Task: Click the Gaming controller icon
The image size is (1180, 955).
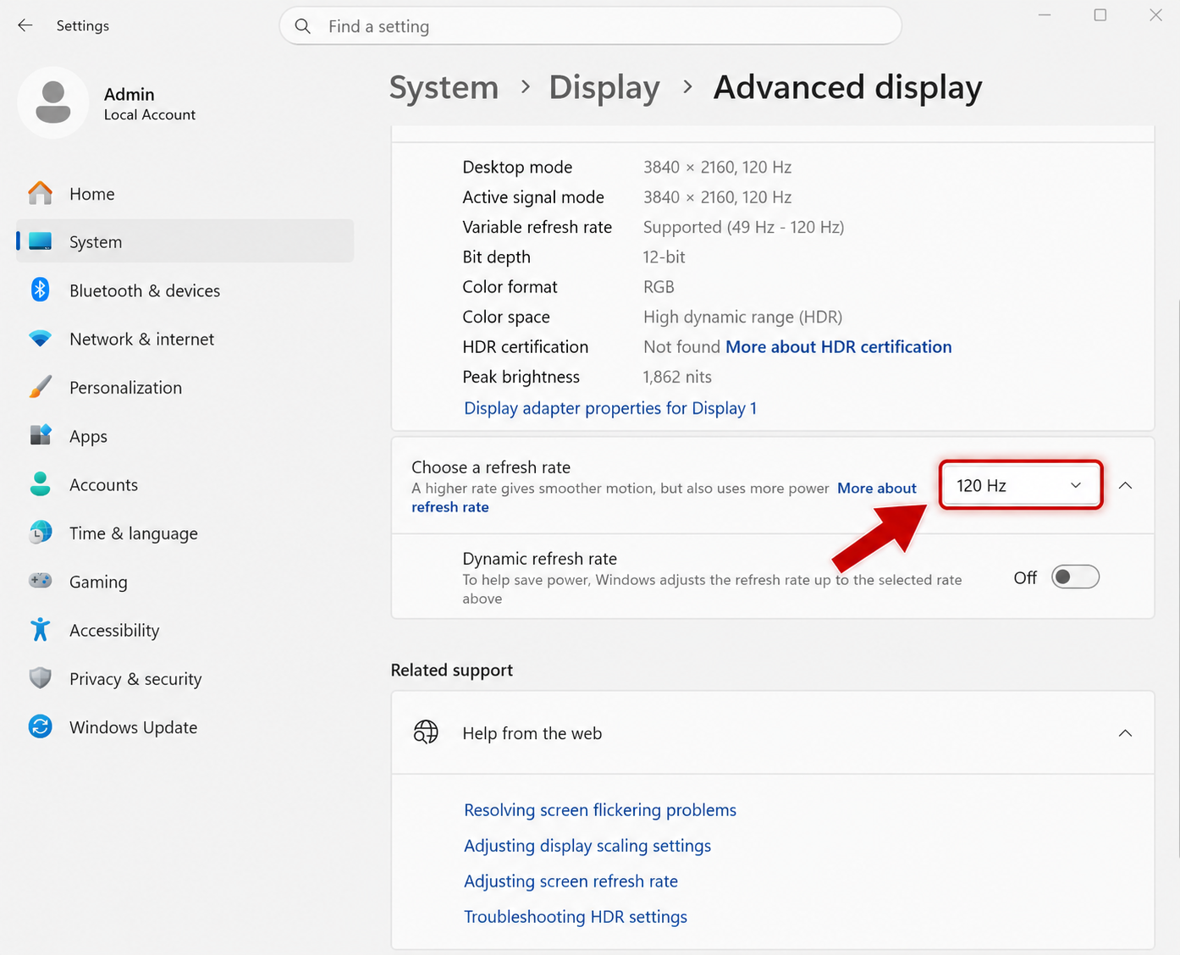Action: [40, 581]
